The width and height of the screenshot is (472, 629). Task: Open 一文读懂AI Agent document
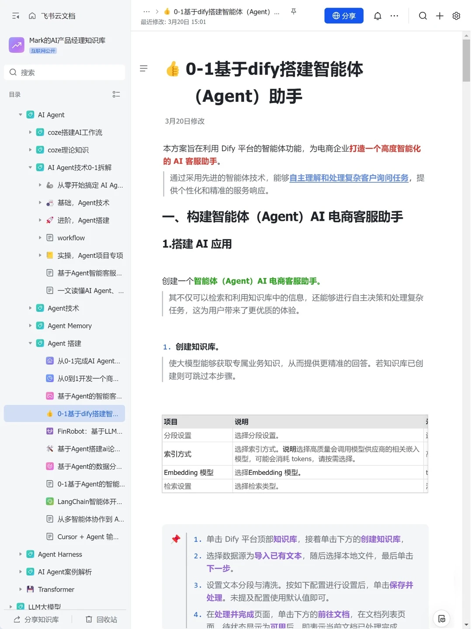point(90,290)
